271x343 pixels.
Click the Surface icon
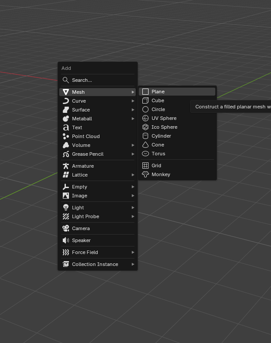[66, 110]
